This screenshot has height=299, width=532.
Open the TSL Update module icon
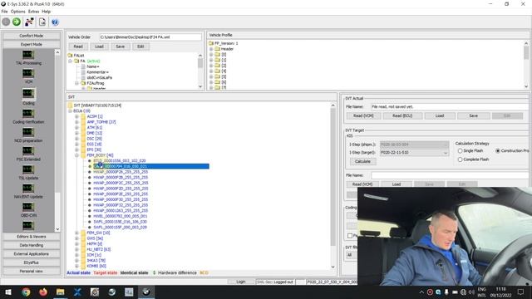[x=28, y=169]
